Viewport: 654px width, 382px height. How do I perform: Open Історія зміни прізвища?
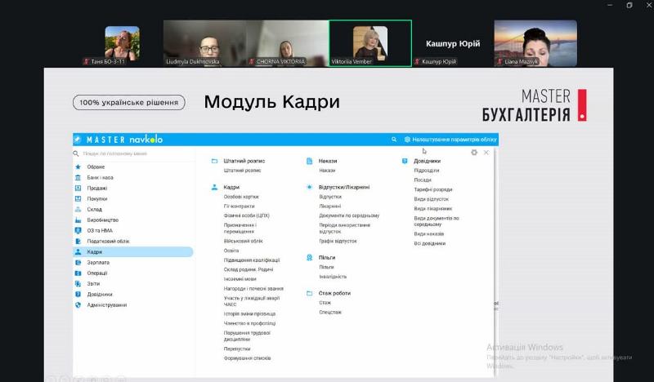249,314
